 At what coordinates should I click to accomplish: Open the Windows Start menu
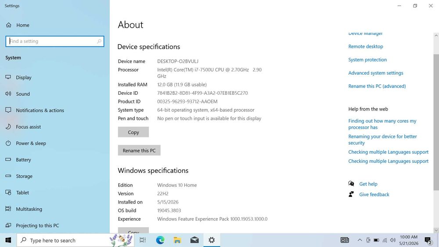pyautogui.click(x=8, y=240)
